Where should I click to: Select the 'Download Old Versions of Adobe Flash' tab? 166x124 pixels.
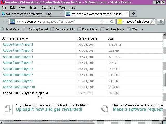pyautogui.click(x=97, y=14)
